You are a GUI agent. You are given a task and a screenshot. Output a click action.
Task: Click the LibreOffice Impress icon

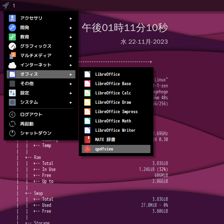point(87,112)
